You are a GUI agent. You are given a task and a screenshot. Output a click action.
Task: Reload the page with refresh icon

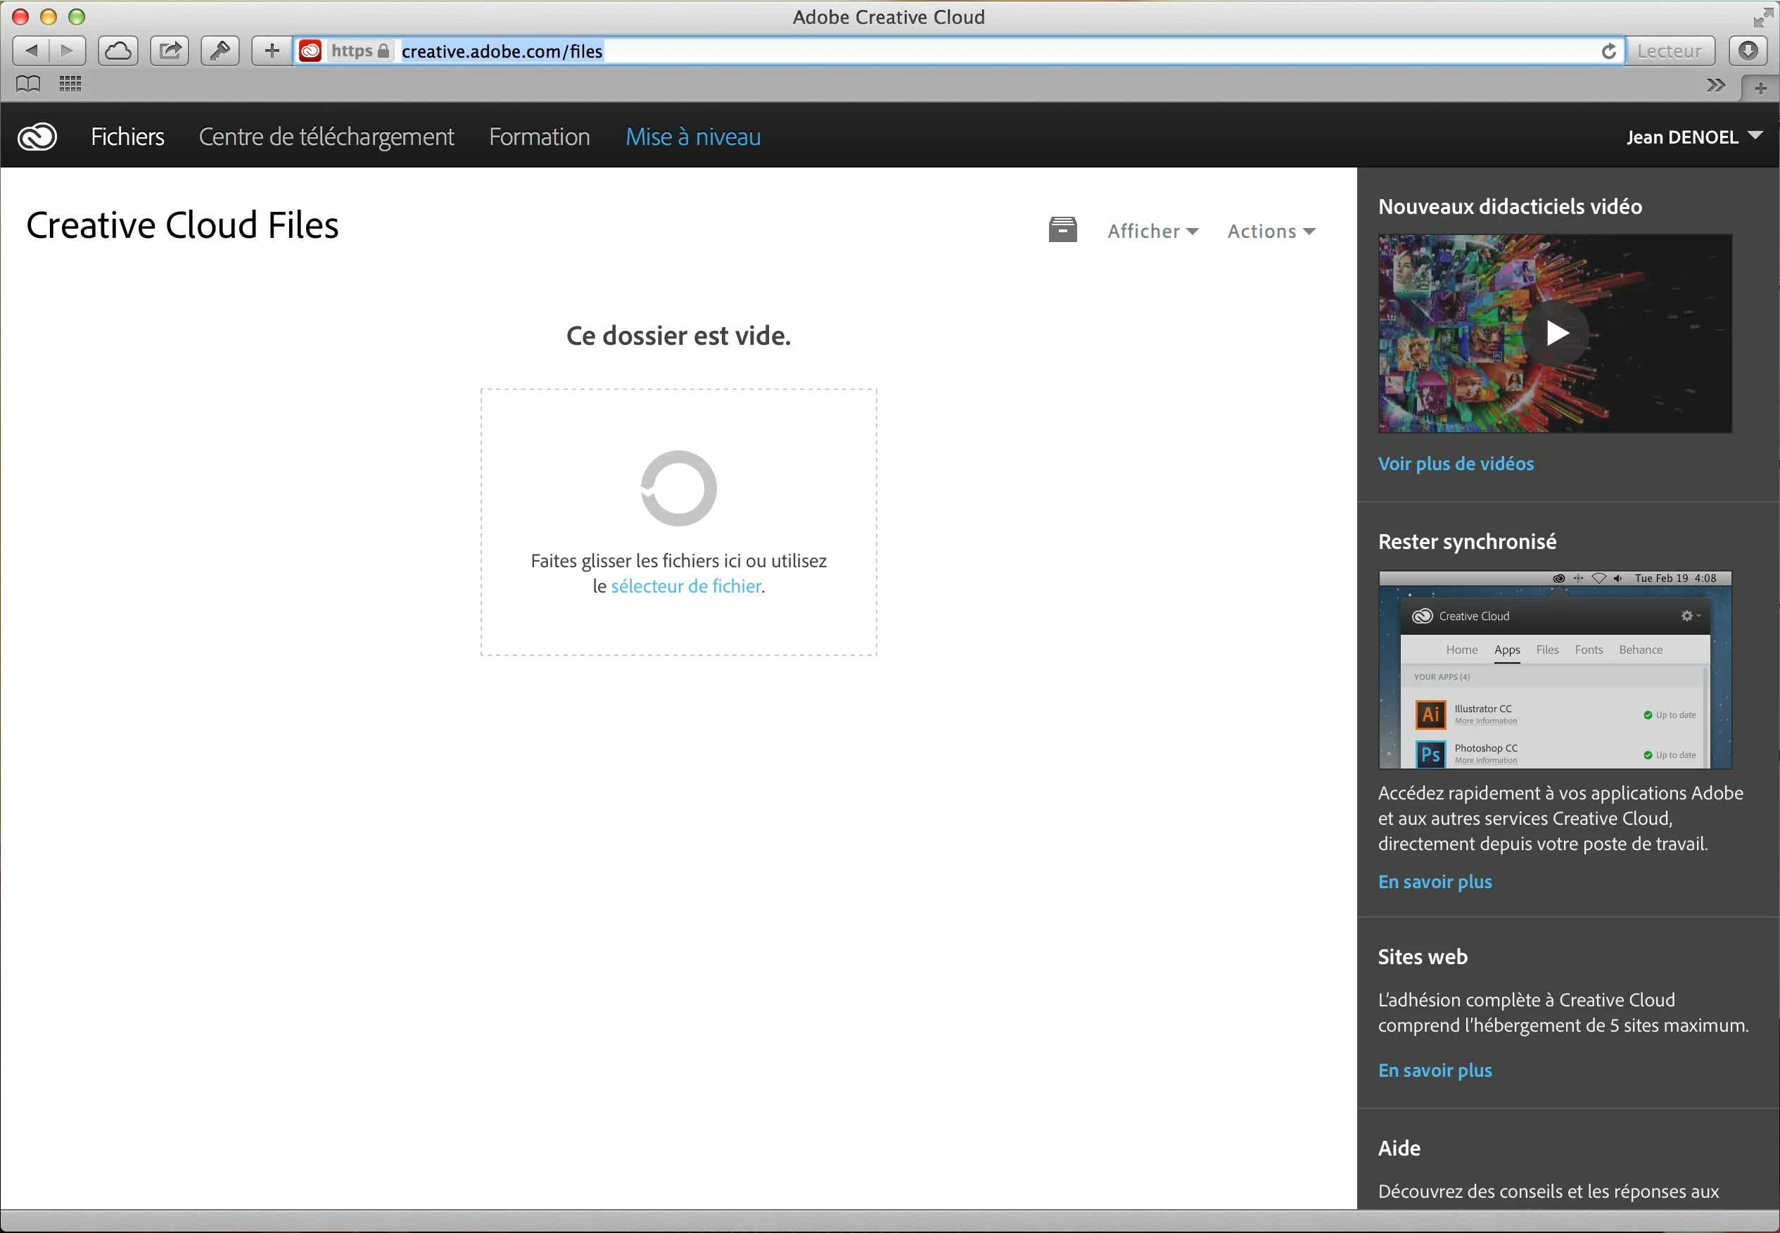tap(1608, 52)
